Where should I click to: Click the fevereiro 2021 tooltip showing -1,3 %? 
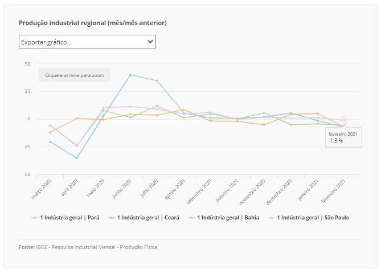[343, 137]
